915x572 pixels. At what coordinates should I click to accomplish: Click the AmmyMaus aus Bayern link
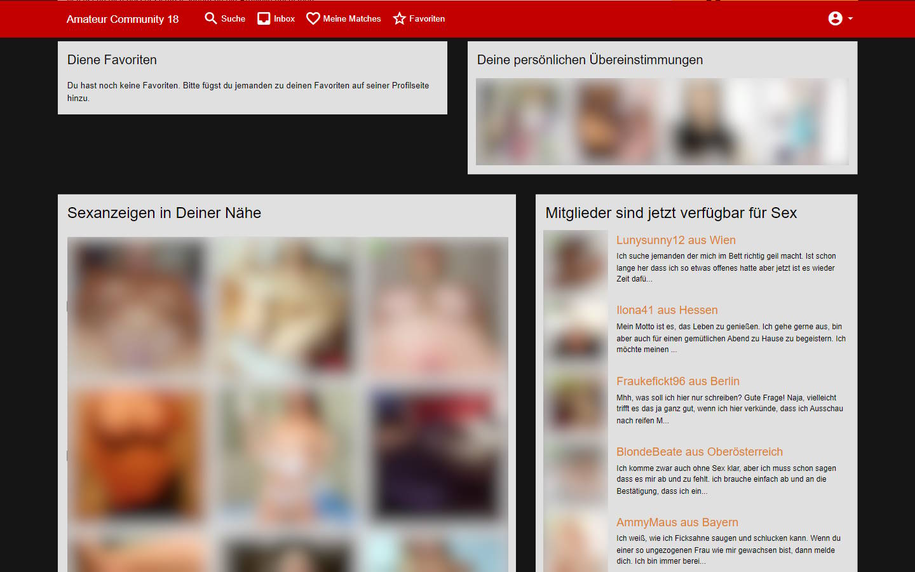pos(677,522)
